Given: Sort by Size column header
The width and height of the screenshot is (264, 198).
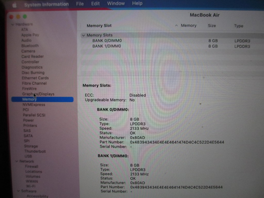Looking at the screenshot, I should point(212,26).
